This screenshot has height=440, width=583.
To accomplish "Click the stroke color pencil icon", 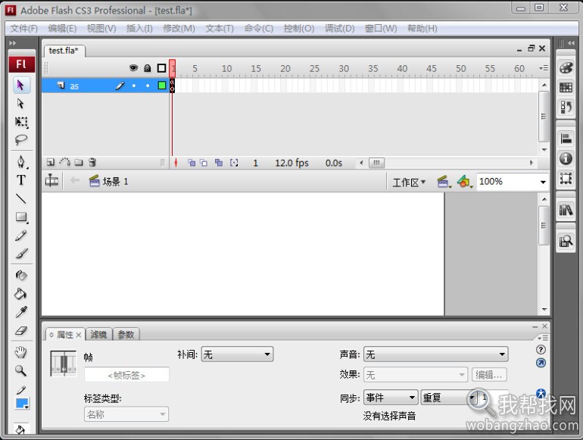I will point(21,390).
